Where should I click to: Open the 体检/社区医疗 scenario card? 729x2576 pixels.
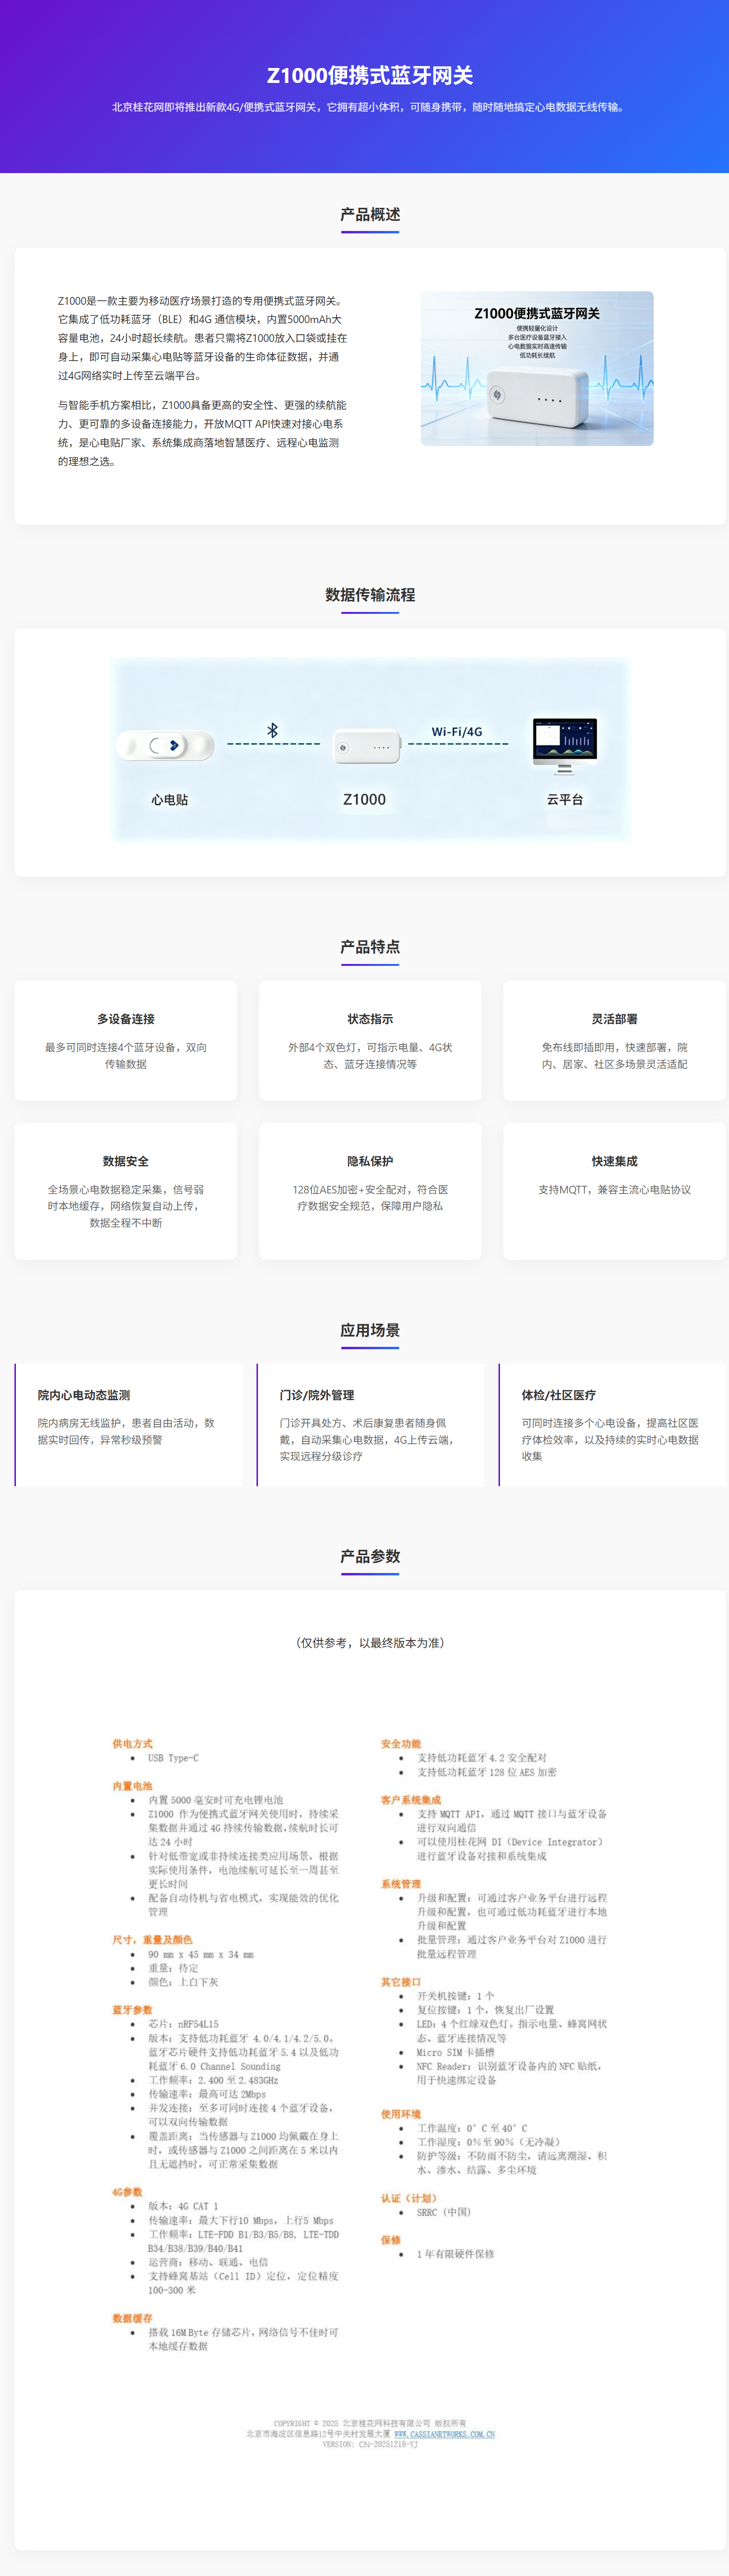(612, 1425)
